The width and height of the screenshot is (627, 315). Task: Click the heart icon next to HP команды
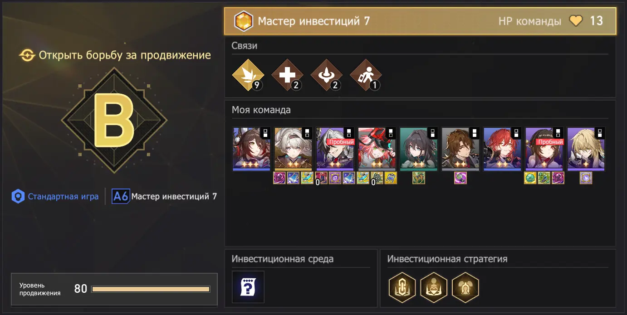[x=576, y=21]
